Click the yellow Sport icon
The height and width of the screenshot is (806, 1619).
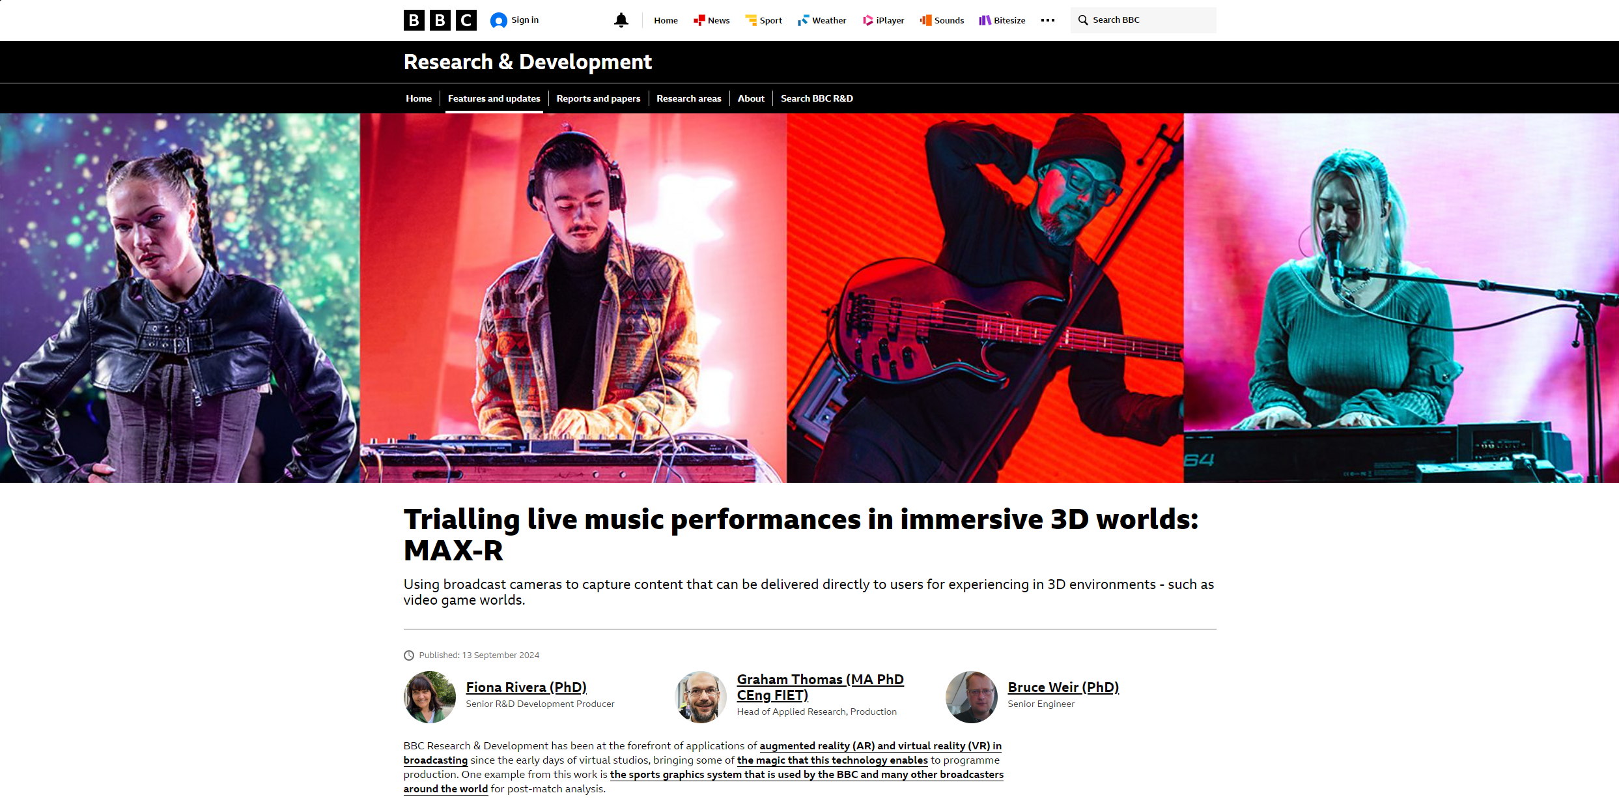[x=751, y=20]
